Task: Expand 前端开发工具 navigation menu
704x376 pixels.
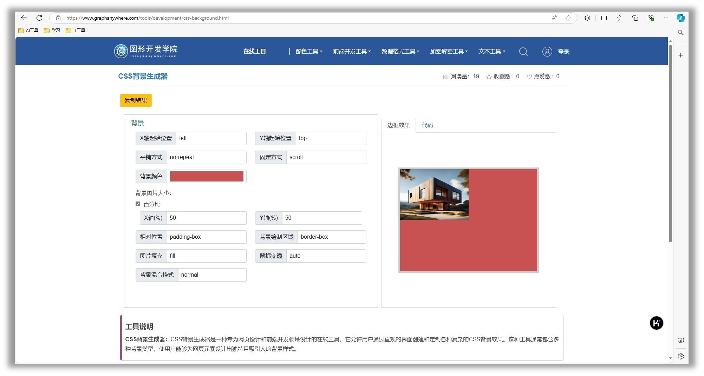Action: (352, 52)
